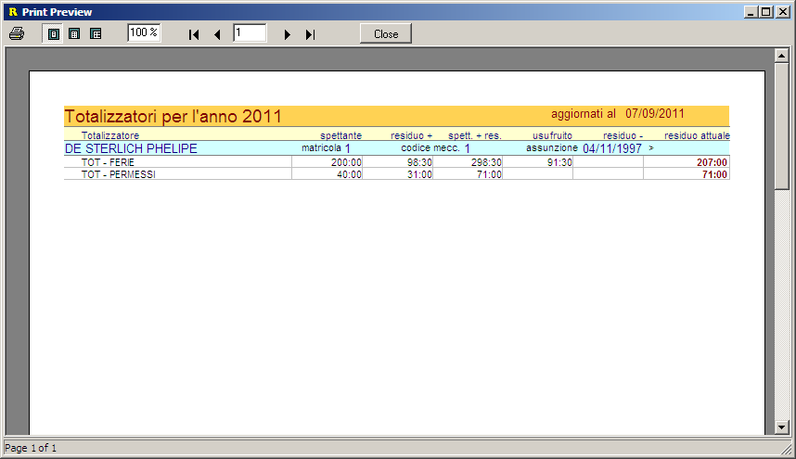Click the vertical scrollbar down arrow
796x459 pixels.
pos(782,427)
